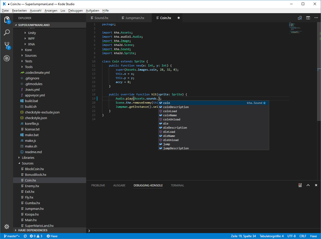This screenshot has width=321, height=239.
Task: Expand the Haxe Dependencies section
Action: pyautogui.click(x=33, y=230)
